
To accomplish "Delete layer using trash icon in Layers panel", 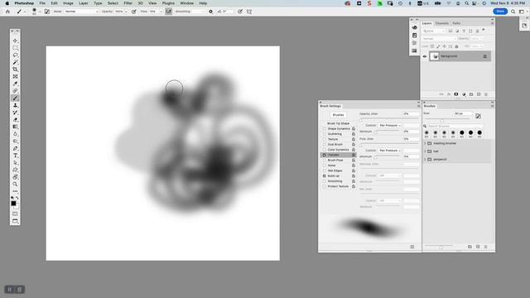I will 486,94.
